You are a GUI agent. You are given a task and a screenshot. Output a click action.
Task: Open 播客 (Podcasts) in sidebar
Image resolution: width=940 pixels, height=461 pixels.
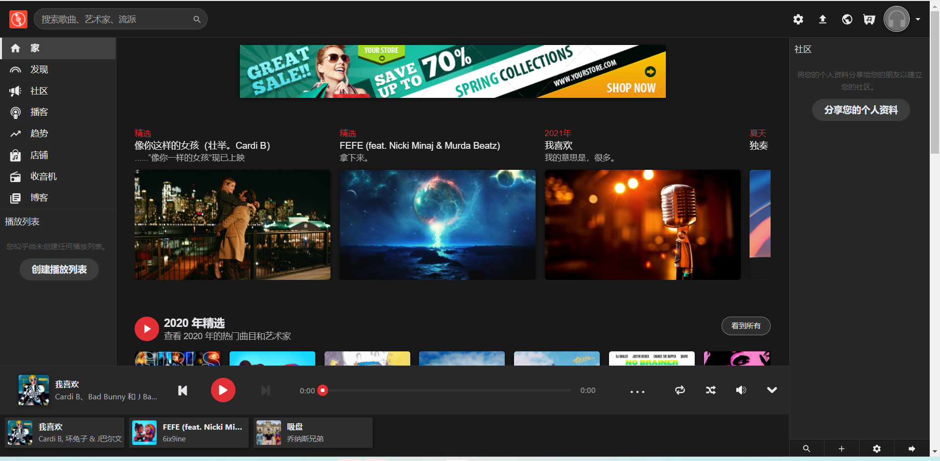point(58,112)
